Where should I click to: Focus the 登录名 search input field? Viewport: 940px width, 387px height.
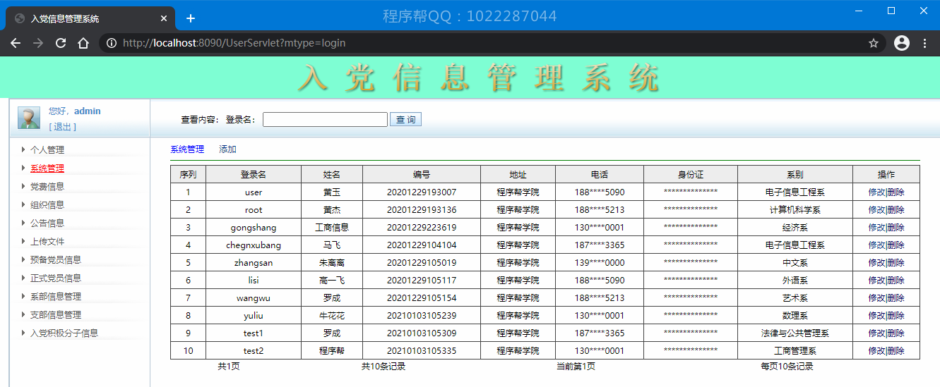click(x=325, y=120)
